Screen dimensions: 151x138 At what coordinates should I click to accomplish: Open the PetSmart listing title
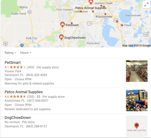pos(13,63)
